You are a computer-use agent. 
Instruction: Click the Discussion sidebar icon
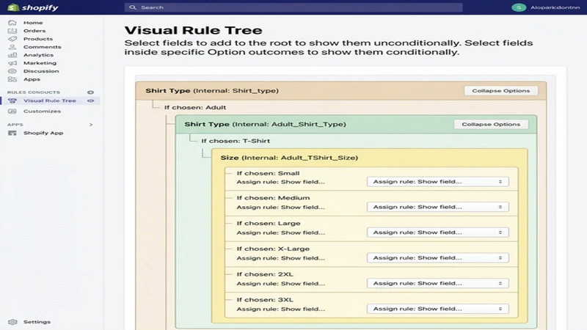pos(12,71)
